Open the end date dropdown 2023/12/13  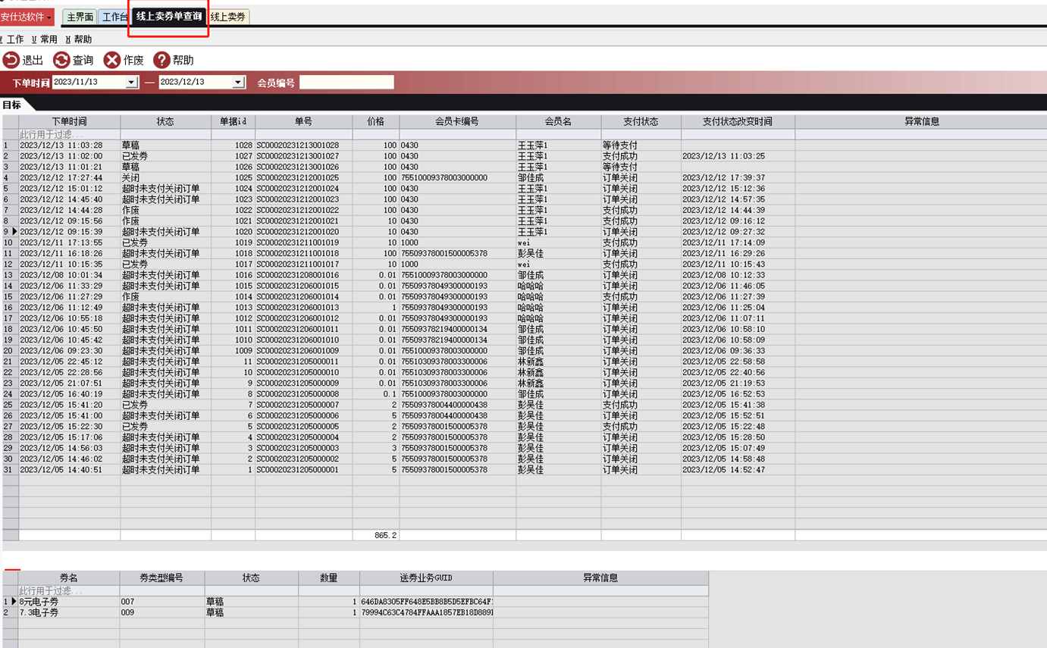coord(238,82)
